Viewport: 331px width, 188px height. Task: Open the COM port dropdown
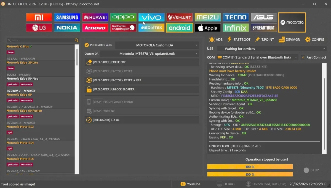coord(258,57)
